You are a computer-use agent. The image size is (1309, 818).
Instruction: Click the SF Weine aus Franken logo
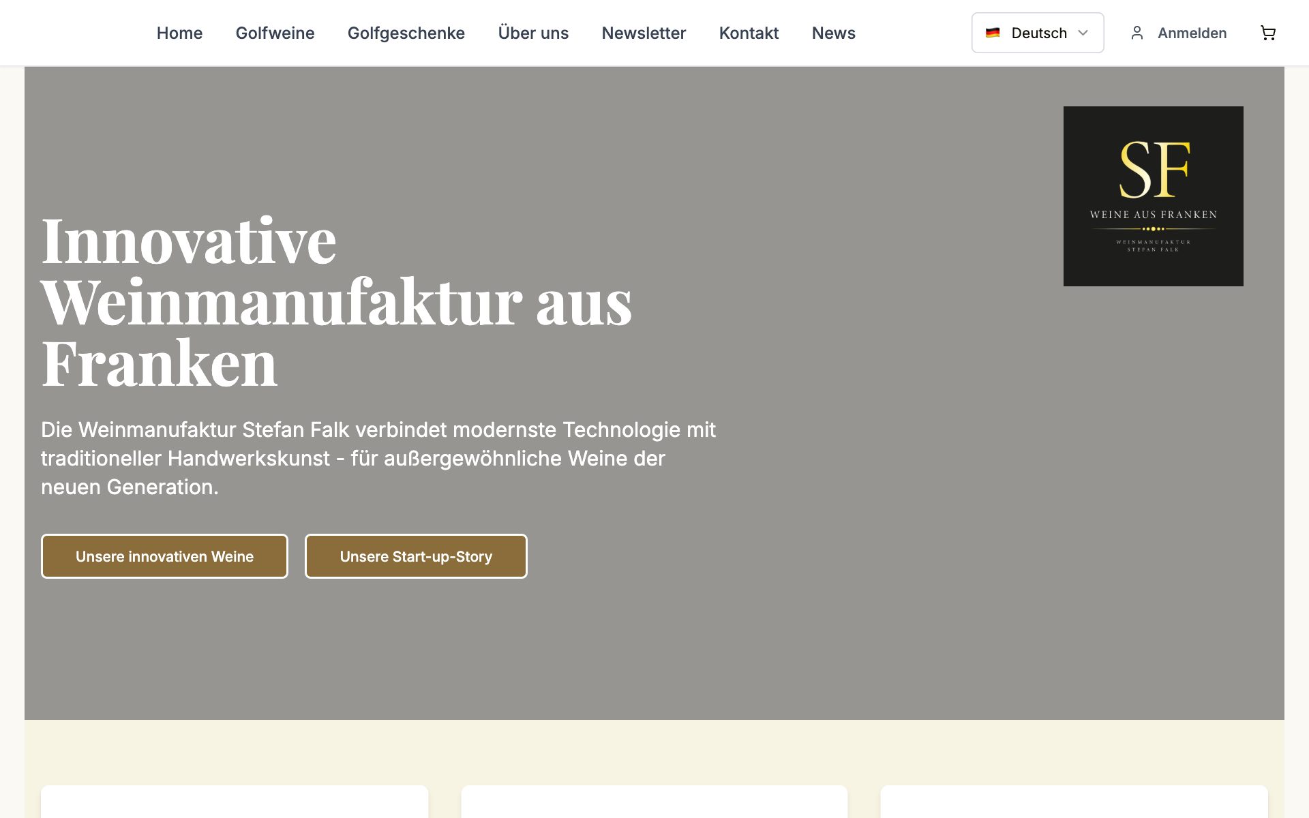1153,196
